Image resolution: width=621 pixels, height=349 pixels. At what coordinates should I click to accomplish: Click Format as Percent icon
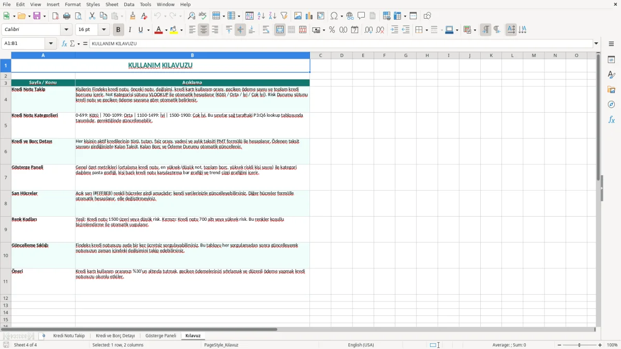point(332,30)
